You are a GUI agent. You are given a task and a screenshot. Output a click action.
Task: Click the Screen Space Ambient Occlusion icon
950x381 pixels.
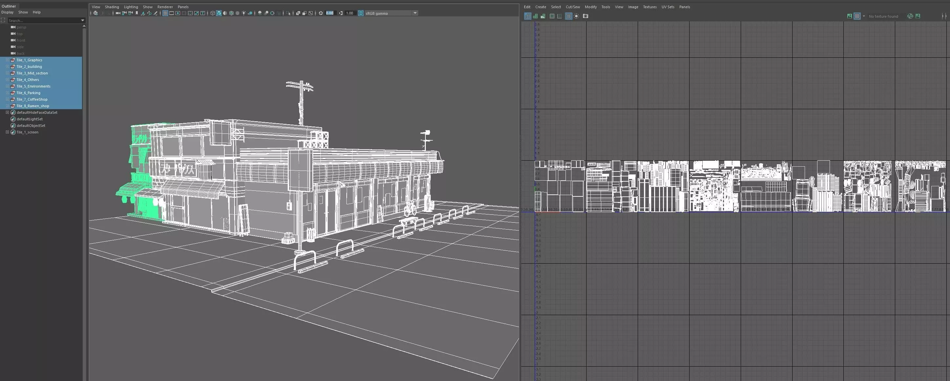pos(260,13)
